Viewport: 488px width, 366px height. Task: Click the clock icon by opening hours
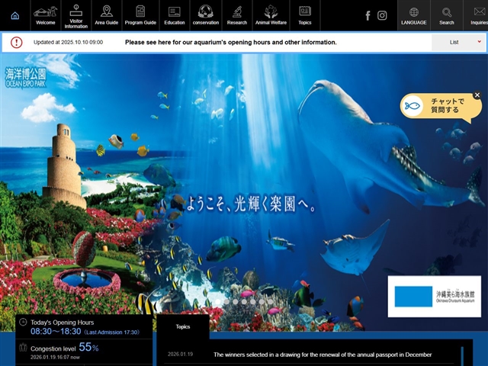pyautogui.click(x=23, y=322)
